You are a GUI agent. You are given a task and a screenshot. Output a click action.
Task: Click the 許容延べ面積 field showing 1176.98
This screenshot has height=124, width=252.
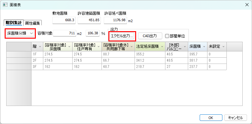(x=115, y=21)
